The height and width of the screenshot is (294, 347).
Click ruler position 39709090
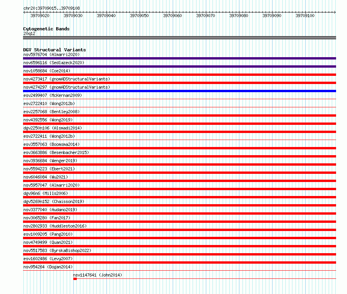[x=272, y=16]
